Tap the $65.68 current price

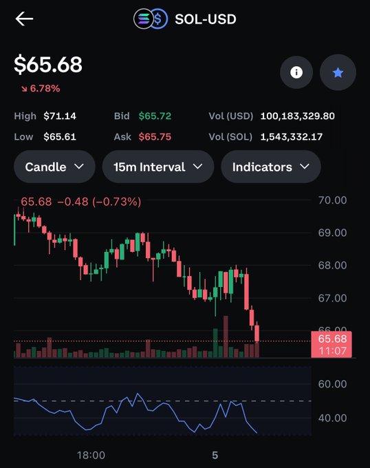click(48, 64)
